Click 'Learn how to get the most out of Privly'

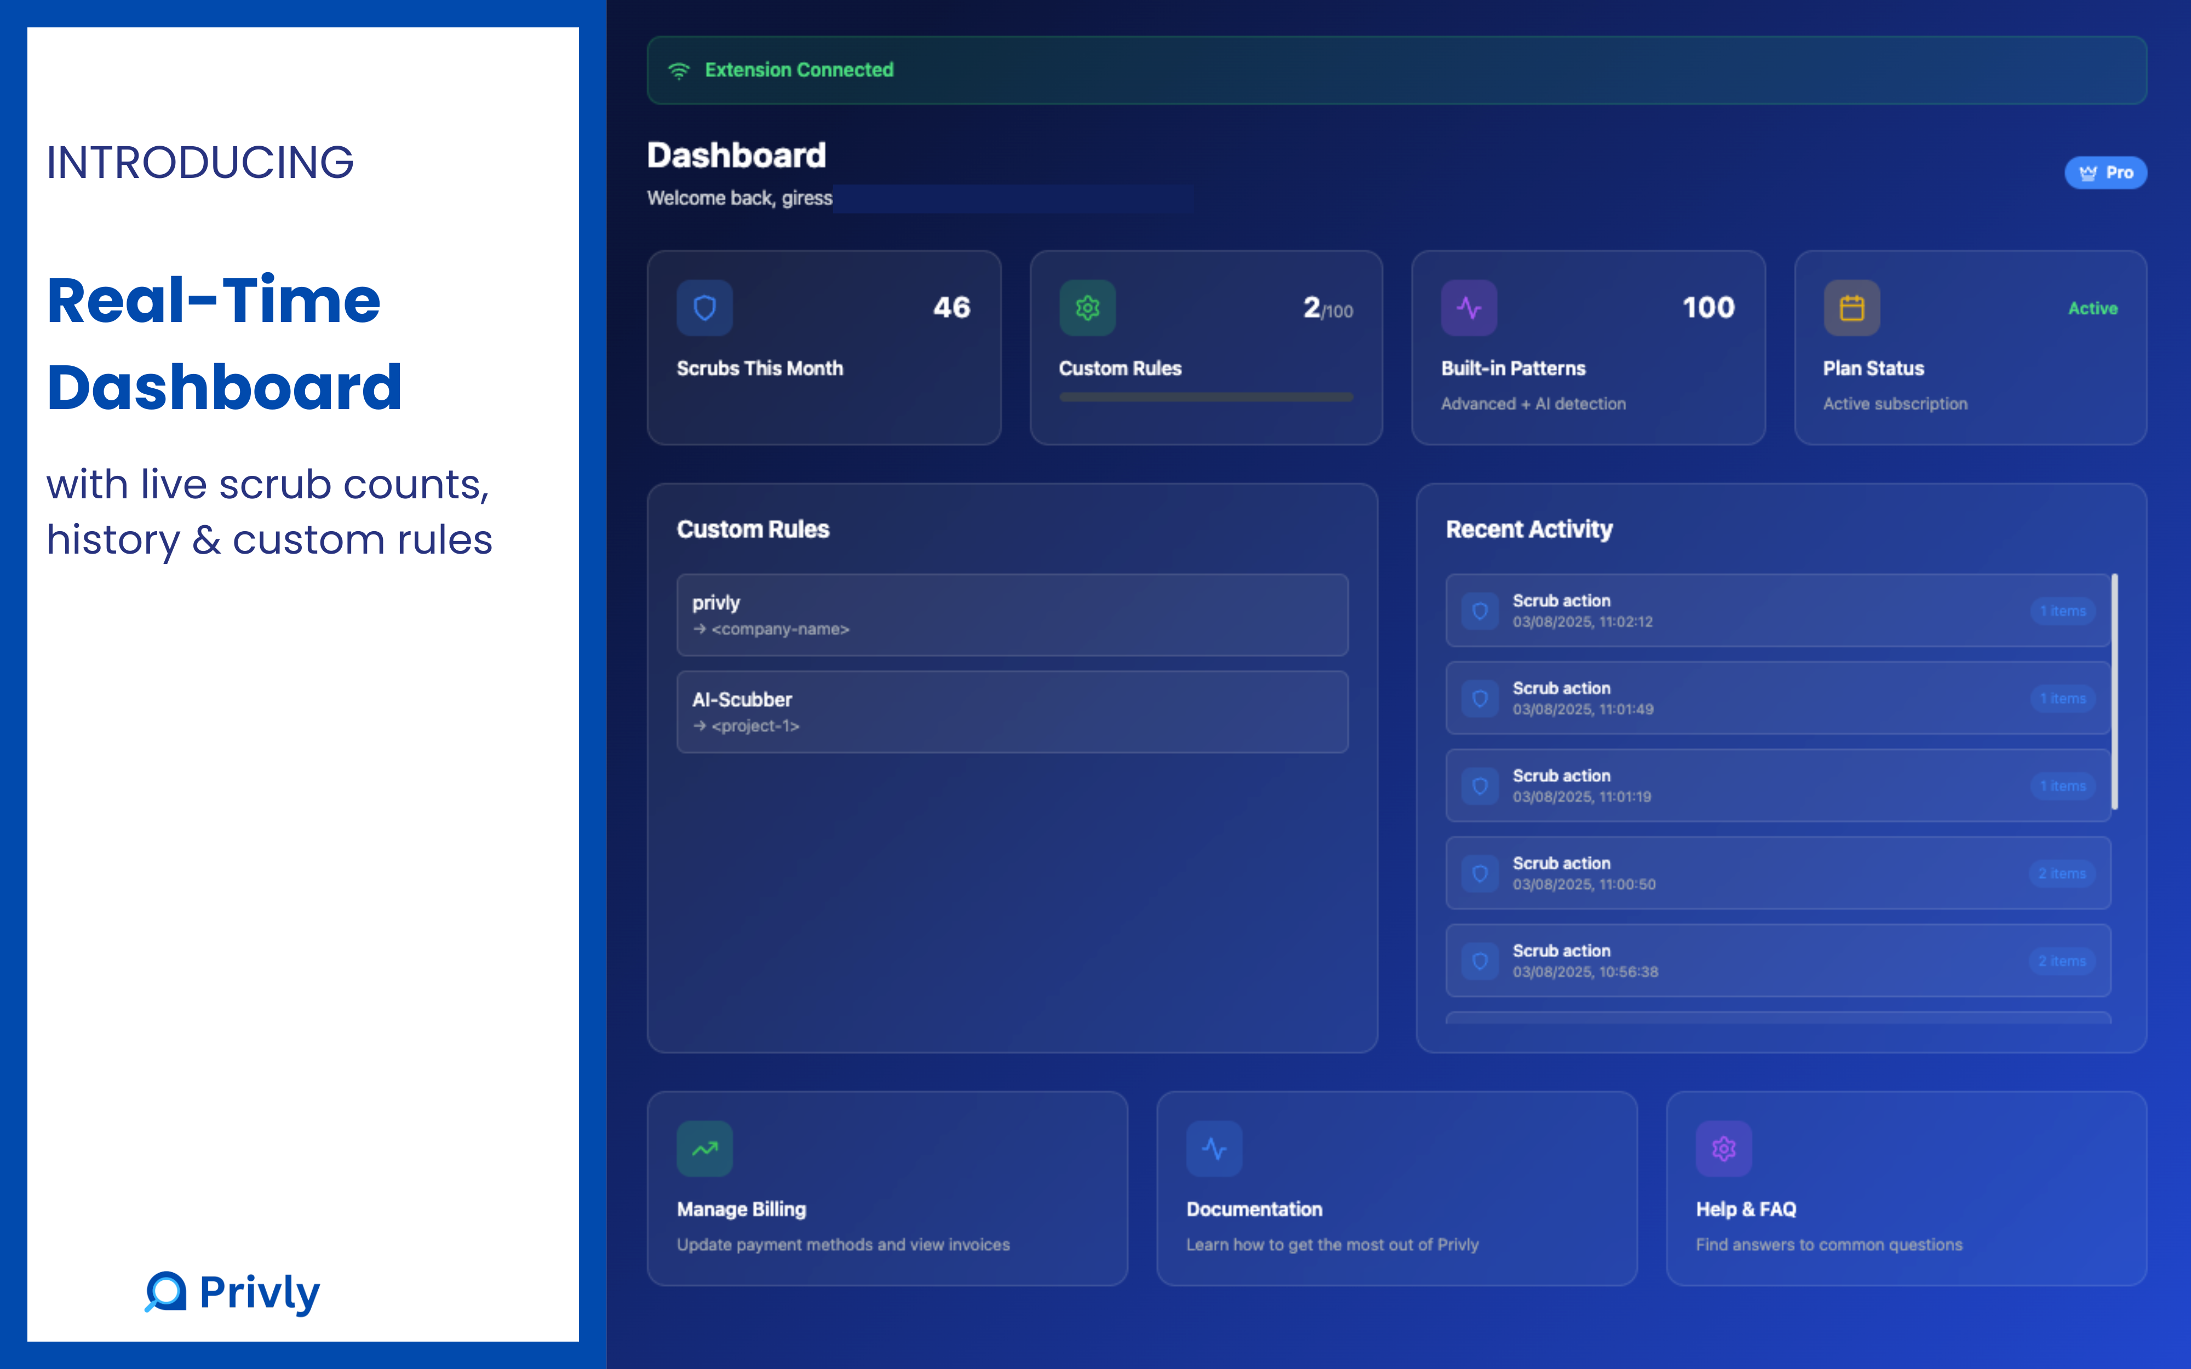tap(1332, 1245)
